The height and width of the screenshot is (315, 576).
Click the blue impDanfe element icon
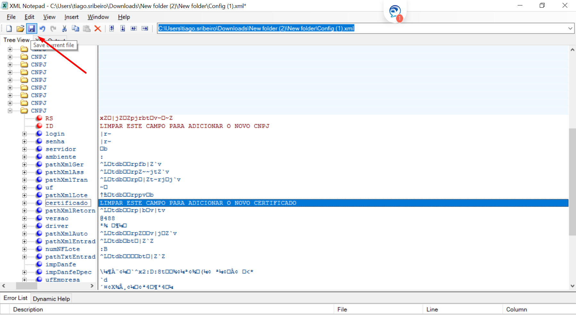(39, 264)
